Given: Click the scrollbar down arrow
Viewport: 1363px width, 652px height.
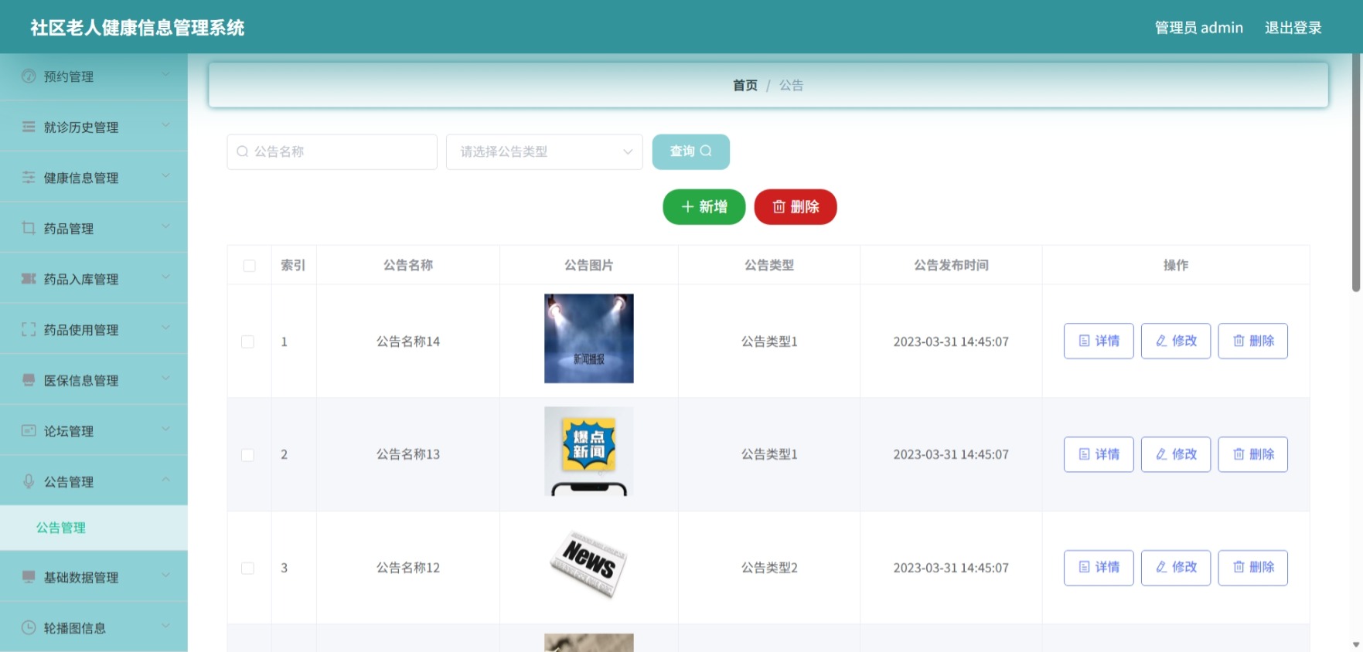Looking at the screenshot, I should click(1356, 645).
